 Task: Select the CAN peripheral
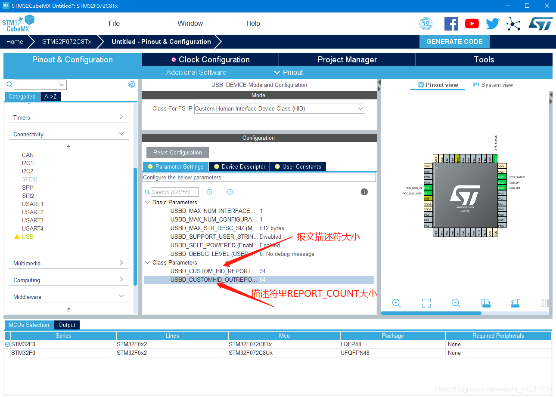[x=28, y=155]
